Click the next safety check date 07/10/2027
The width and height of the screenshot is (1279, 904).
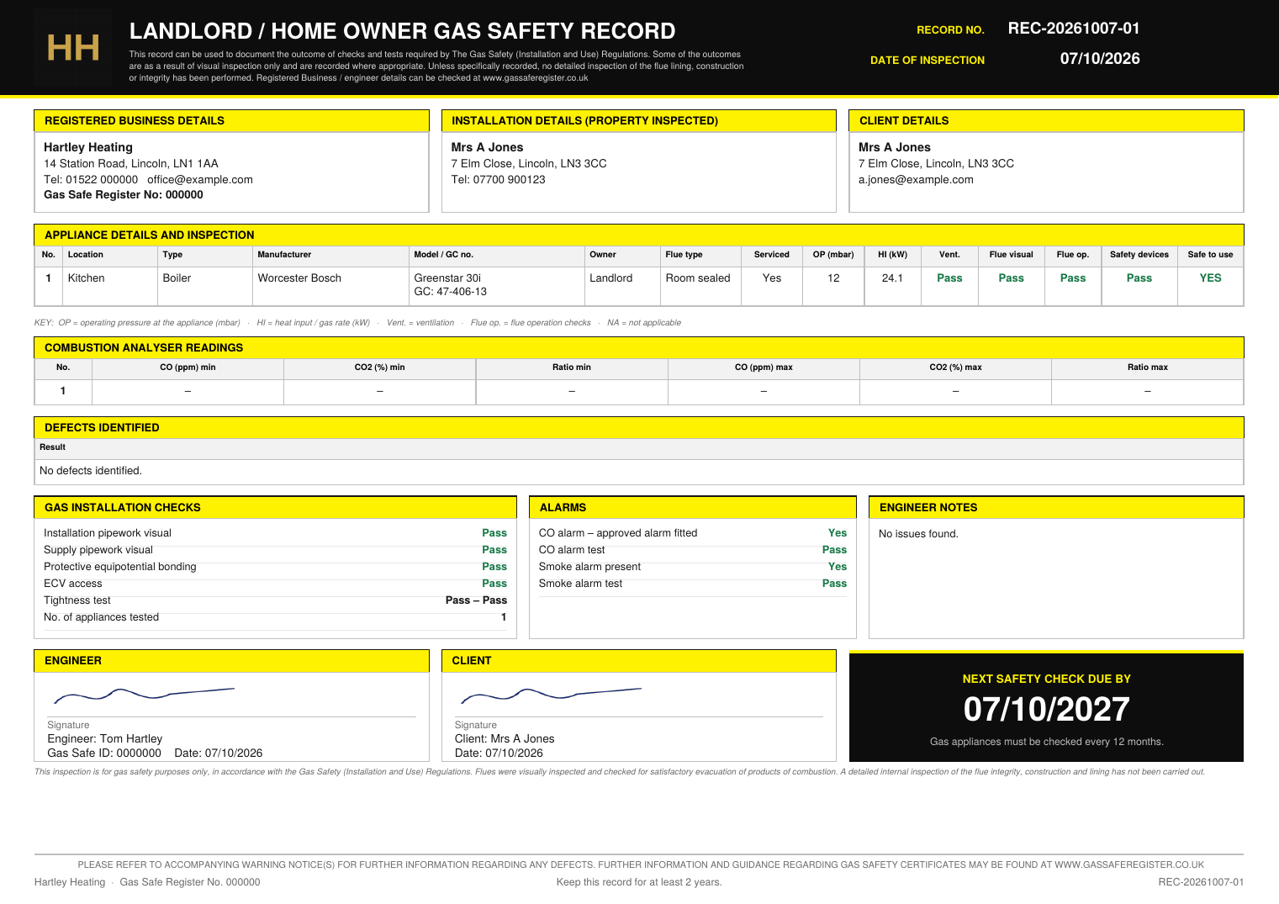coord(1047,710)
